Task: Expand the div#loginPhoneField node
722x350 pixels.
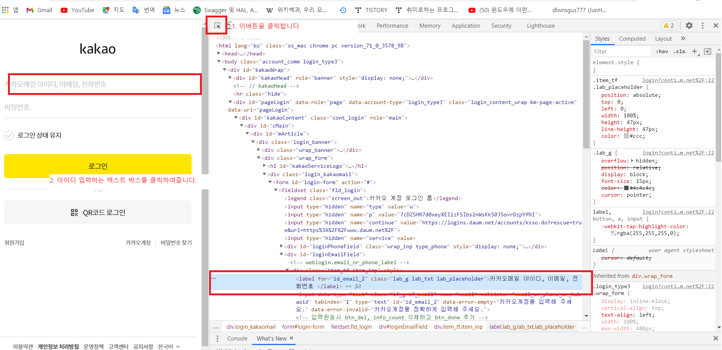Action: 282,246
